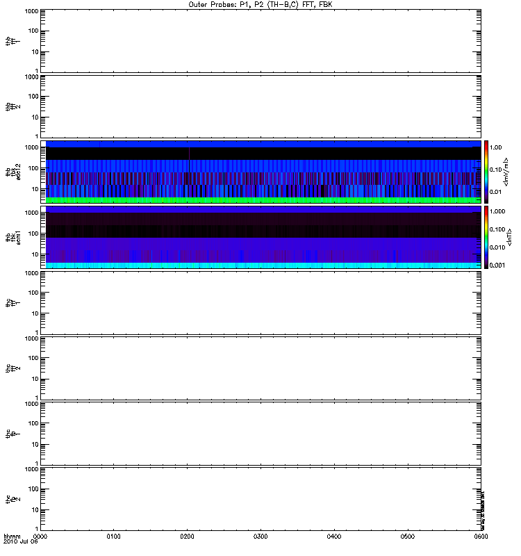This screenshot has width=521, height=556.
Task: Click the '0.100' value on scm1 color bar
Action: pos(497,229)
